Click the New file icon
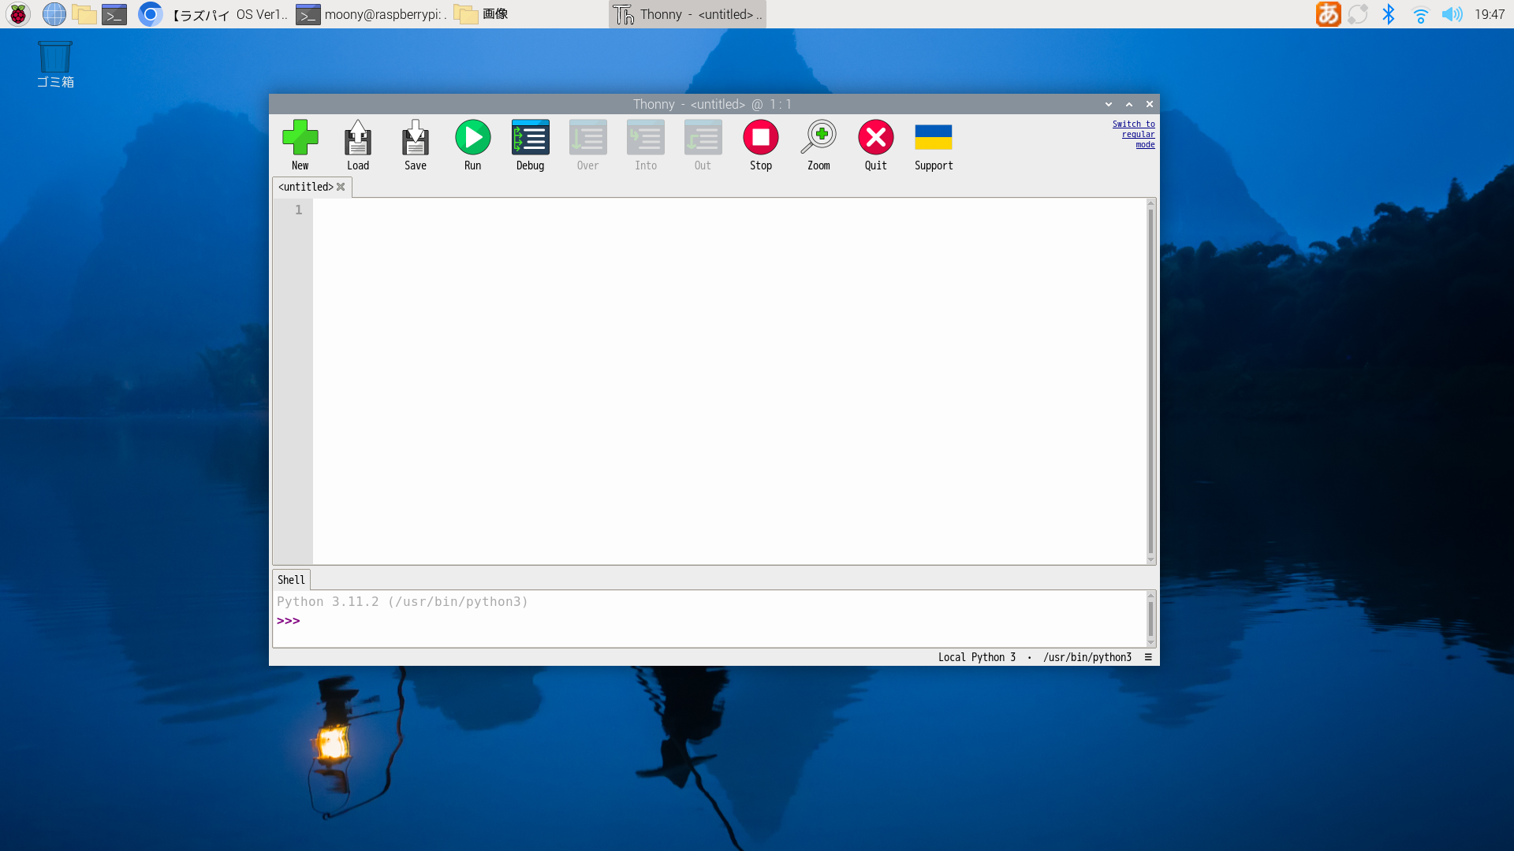The width and height of the screenshot is (1514, 851). [x=300, y=138]
